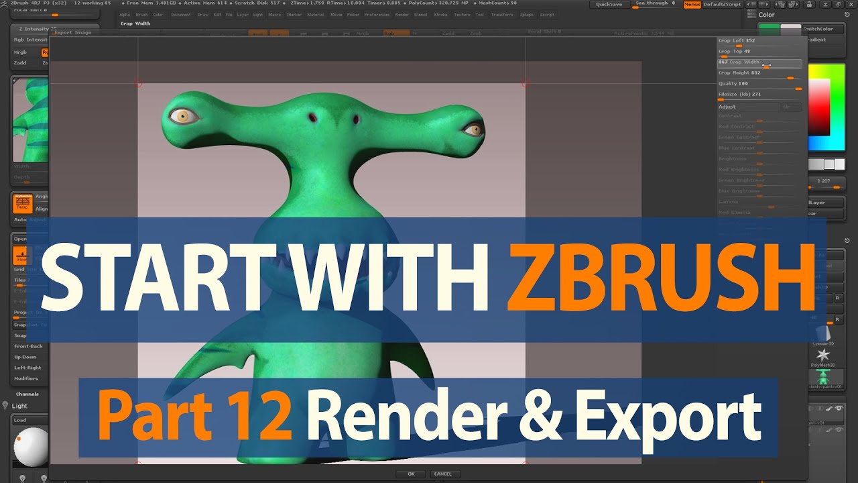Adjust the Crop Top slider
This screenshot has height=483, width=858.
point(759,52)
